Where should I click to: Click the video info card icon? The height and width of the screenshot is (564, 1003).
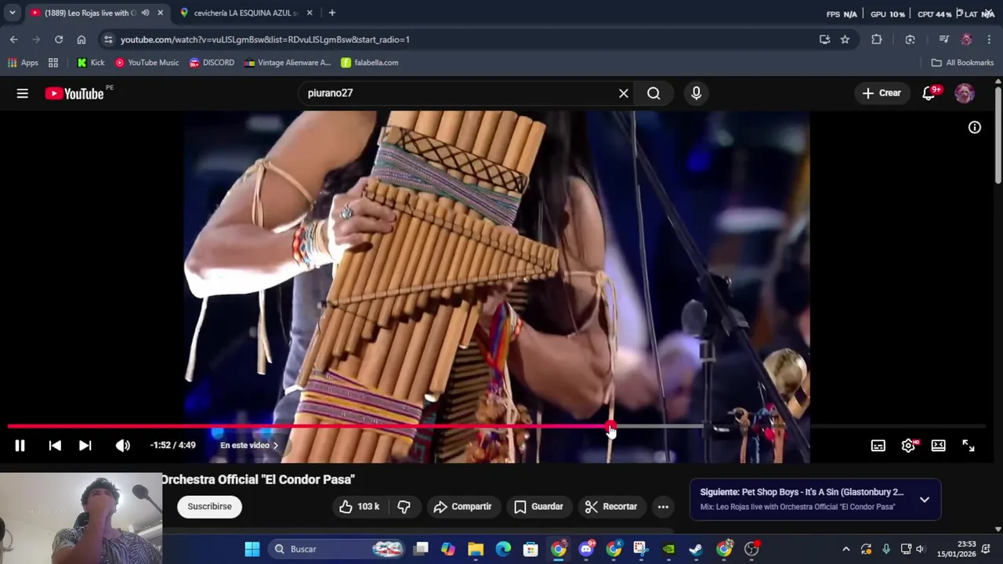975,127
